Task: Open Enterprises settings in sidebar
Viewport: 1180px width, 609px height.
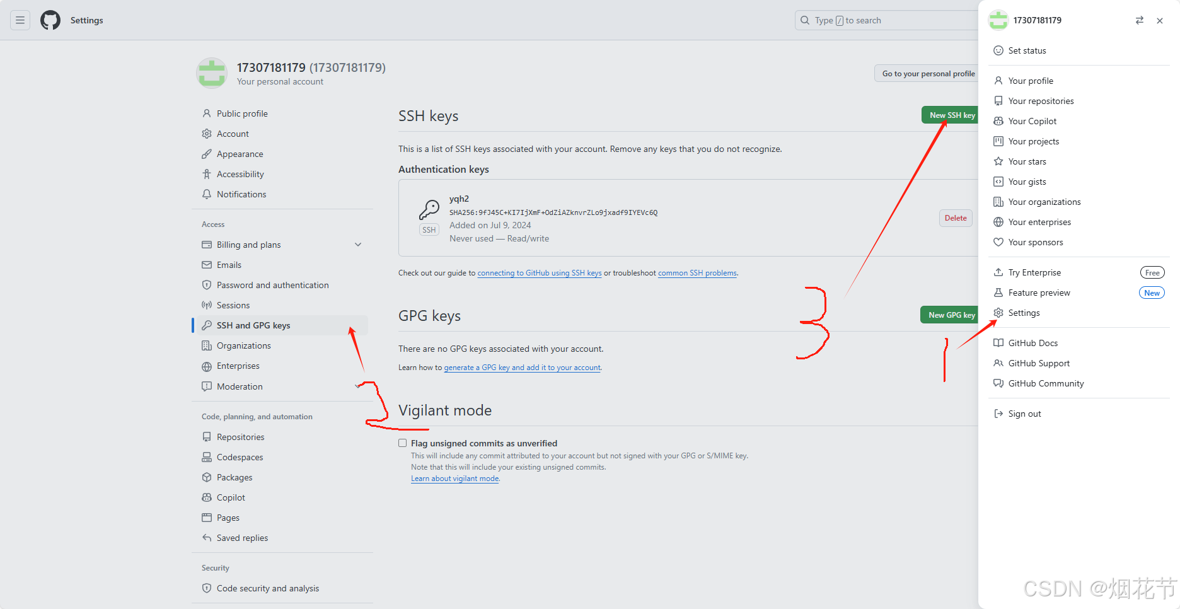Action: tap(282, 366)
